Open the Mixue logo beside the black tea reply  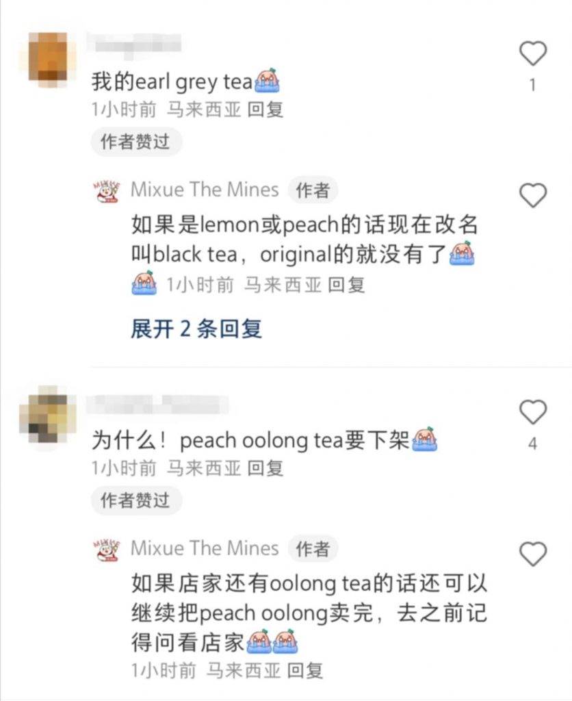107,191
